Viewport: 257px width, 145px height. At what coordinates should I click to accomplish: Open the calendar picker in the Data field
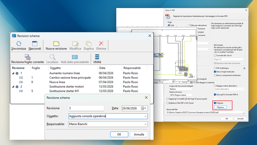point(142,108)
